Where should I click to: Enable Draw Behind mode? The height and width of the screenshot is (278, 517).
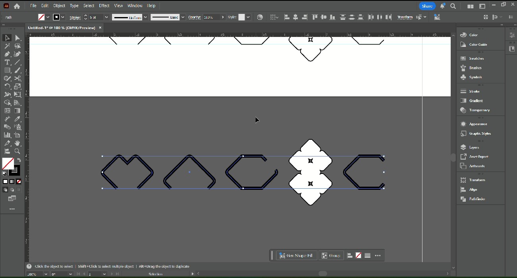12,190
